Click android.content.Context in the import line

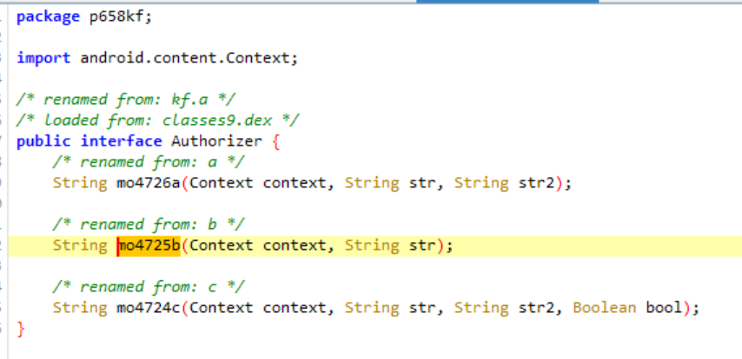tap(186, 58)
